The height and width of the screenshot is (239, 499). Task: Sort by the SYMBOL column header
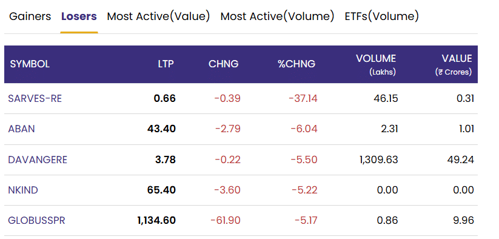pos(30,64)
